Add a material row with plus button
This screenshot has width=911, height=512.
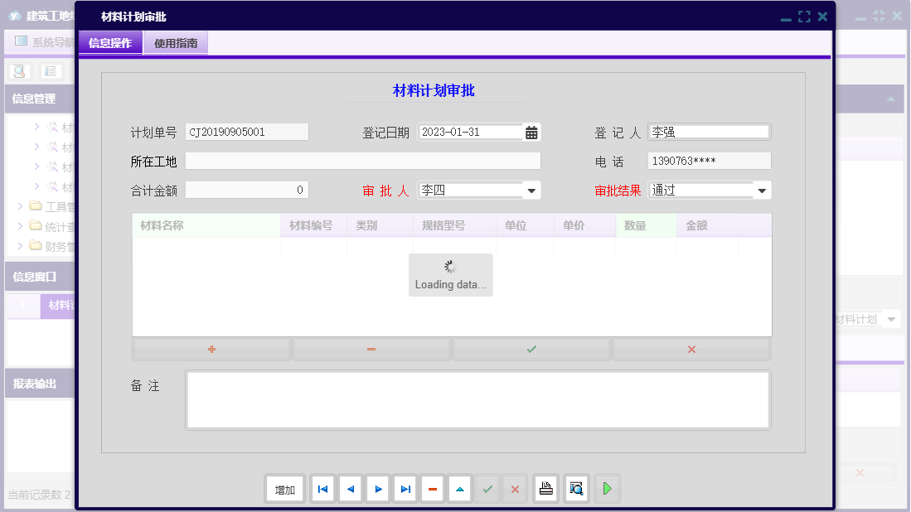pos(211,350)
